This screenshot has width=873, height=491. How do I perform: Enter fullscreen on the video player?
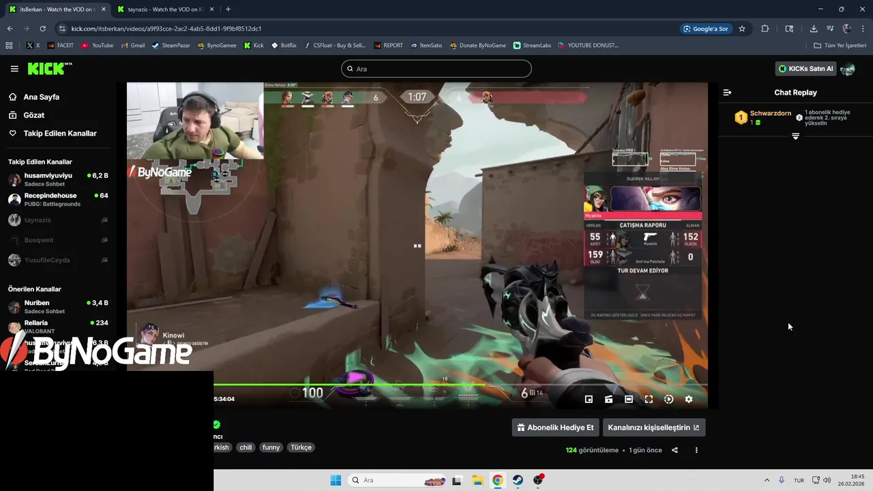tap(649, 399)
